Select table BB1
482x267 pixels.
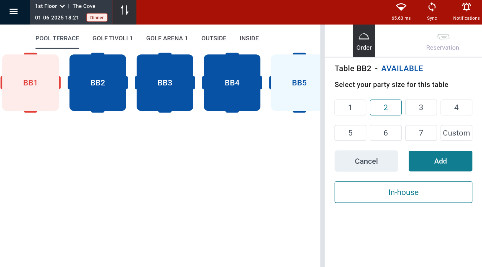pyautogui.click(x=30, y=83)
